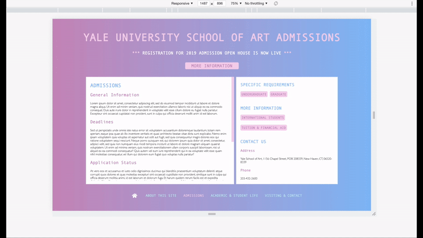Open ACADEMIC & STUDENT LIFE footer link

coord(234,196)
